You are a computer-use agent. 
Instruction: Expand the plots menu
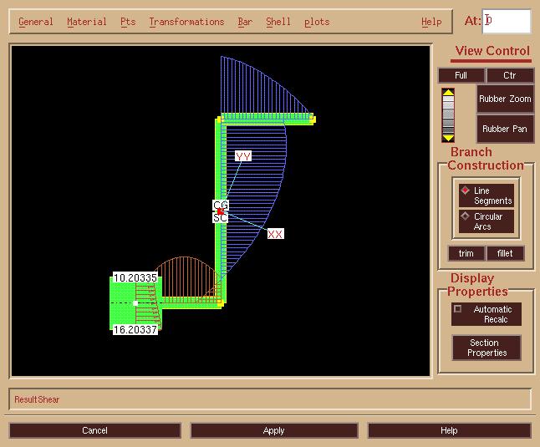click(x=317, y=22)
